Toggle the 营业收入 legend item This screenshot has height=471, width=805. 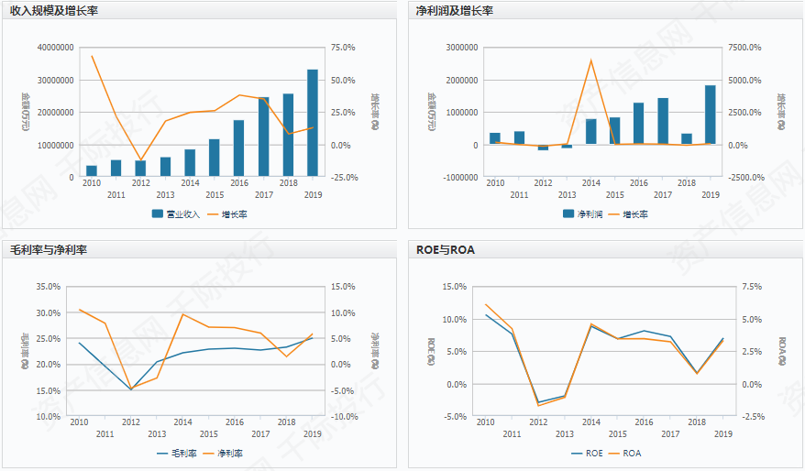(x=176, y=214)
